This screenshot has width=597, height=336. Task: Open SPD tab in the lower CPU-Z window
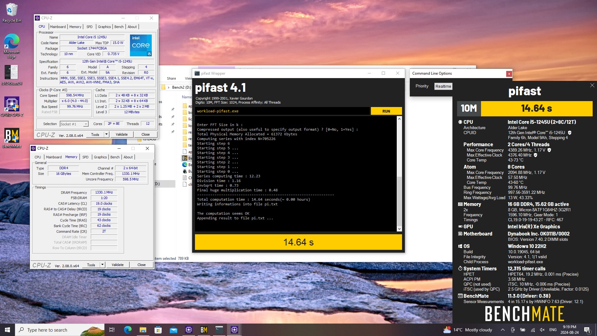85,157
